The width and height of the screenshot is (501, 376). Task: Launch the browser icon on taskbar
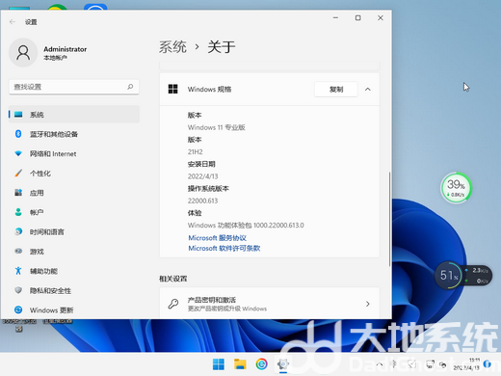pos(261,364)
